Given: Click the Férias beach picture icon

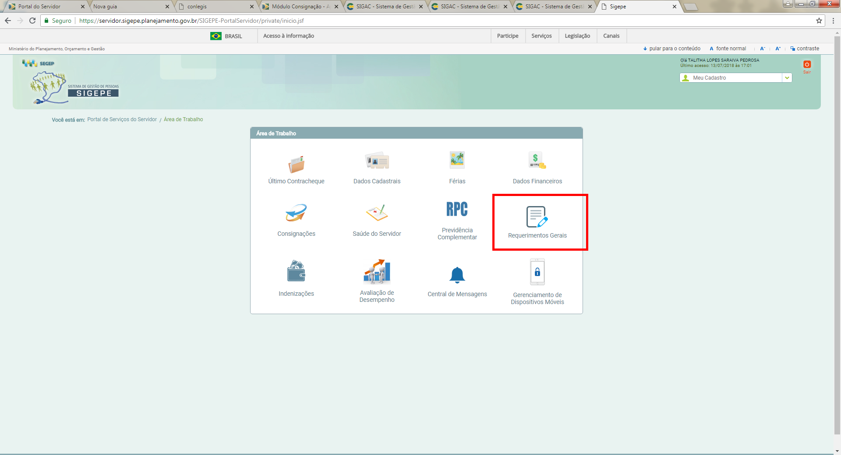Looking at the screenshot, I should tap(457, 160).
